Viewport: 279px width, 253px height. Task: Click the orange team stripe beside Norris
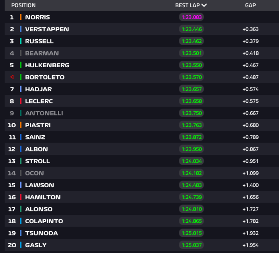[x=21, y=17]
